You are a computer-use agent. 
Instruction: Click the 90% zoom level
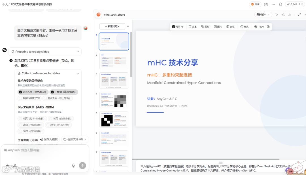point(262,27)
